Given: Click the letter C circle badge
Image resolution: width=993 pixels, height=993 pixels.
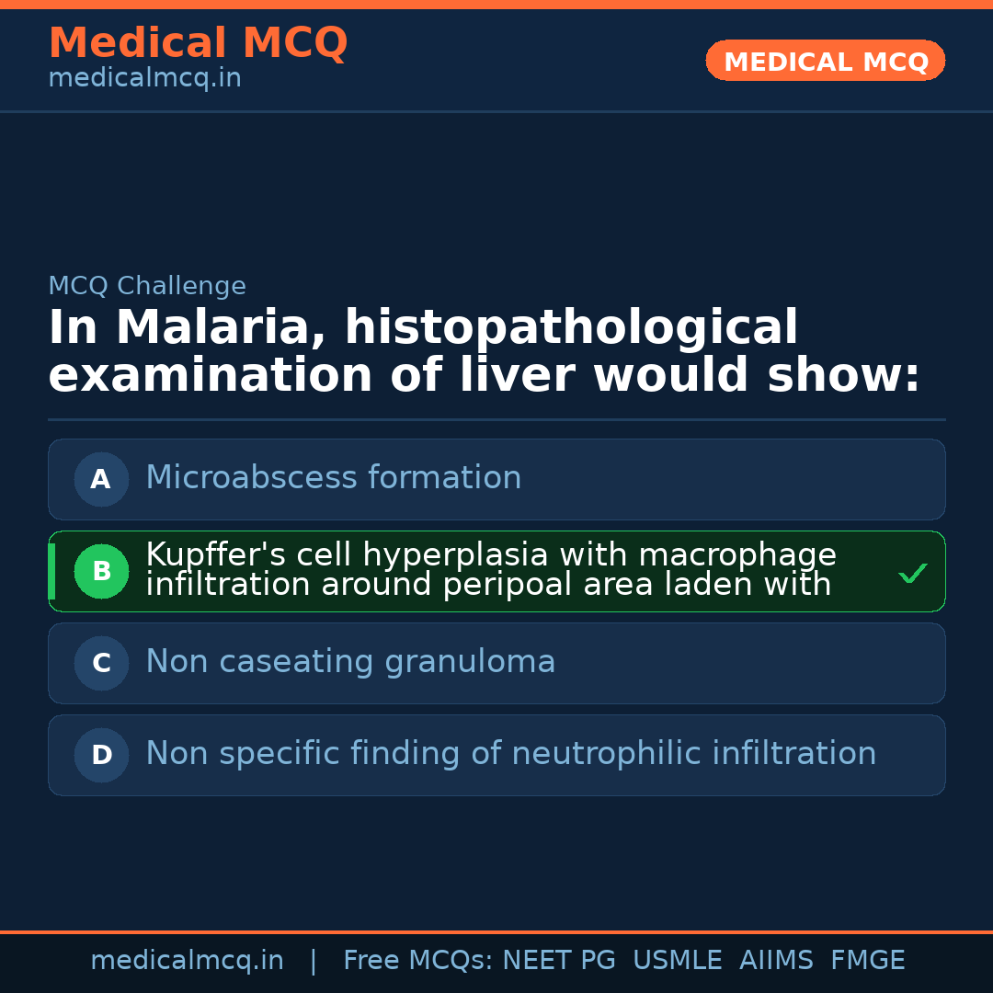Looking at the screenshot, I should tap(101, 663).
